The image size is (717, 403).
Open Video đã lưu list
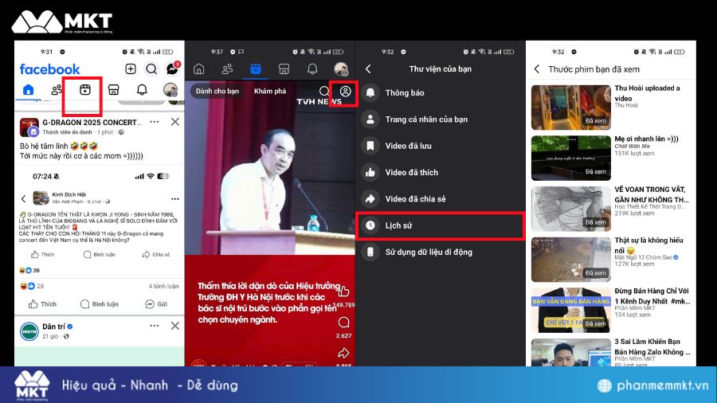[440, 146]
